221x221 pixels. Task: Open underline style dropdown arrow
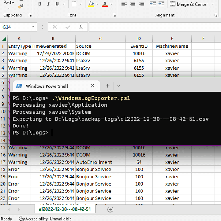(x=64, y=4)
